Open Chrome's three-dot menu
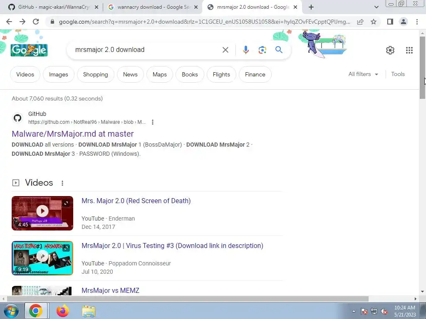 (x=417, y=22)
